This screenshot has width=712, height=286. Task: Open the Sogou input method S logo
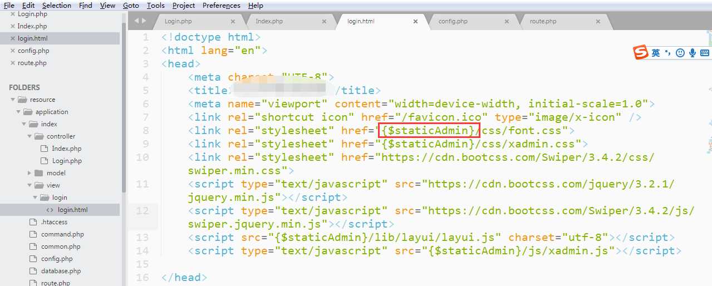[x=641, y=53]
